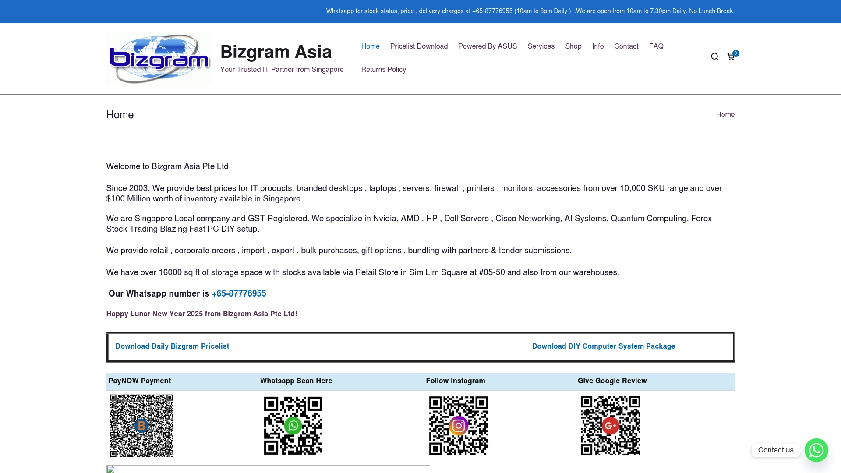
Task: Click the 'PayNOW Payment' heading
Action: 140,381
